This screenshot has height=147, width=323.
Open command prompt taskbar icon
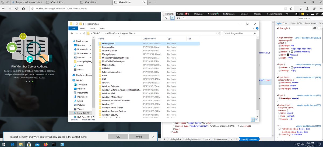point(54,144)
